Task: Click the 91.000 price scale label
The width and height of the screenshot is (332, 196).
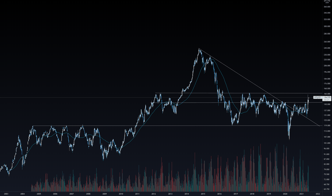Action: pos(327,154)
